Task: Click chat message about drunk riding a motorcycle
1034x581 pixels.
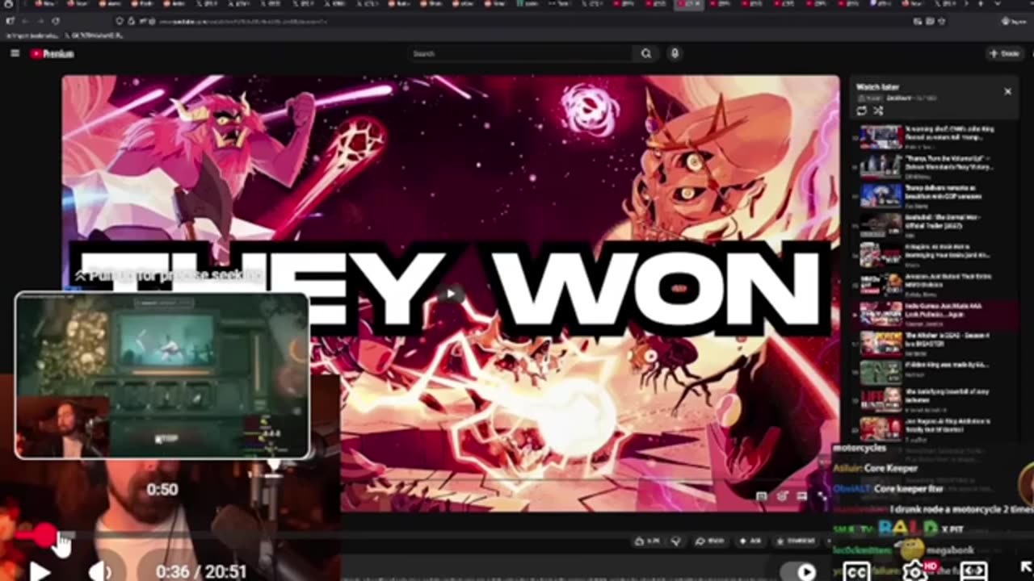Action: coord(961,510)
